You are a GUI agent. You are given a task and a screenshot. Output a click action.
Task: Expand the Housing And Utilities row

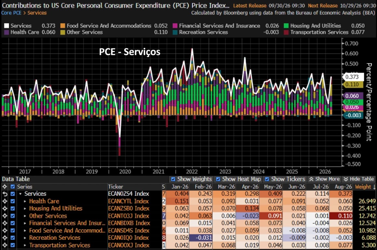(25, 208)
